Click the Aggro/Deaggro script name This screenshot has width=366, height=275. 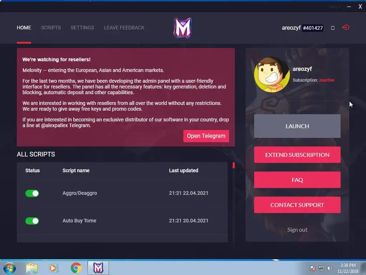(80, 193)
